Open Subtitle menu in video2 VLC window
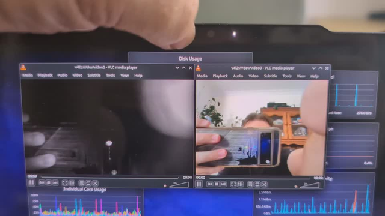This screenshot has height=216, width=385. tap(94, 76)
